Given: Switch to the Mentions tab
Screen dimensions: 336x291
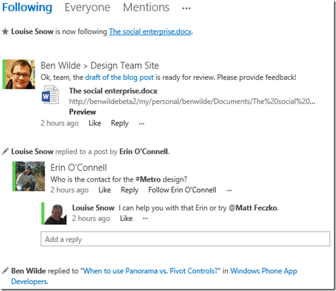Looking at the screenshot, I should 146,8.
